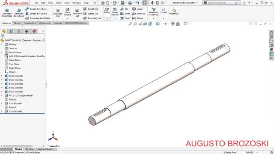The width and height of the screenshot is (274, 154).
Task: Open the Hole Wizard tool
Action: [x=68, y=12]
